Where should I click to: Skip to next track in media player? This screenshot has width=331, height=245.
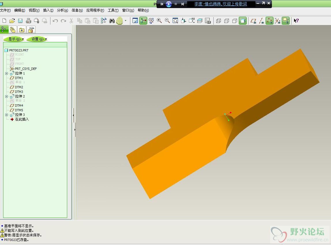point(183,4)
